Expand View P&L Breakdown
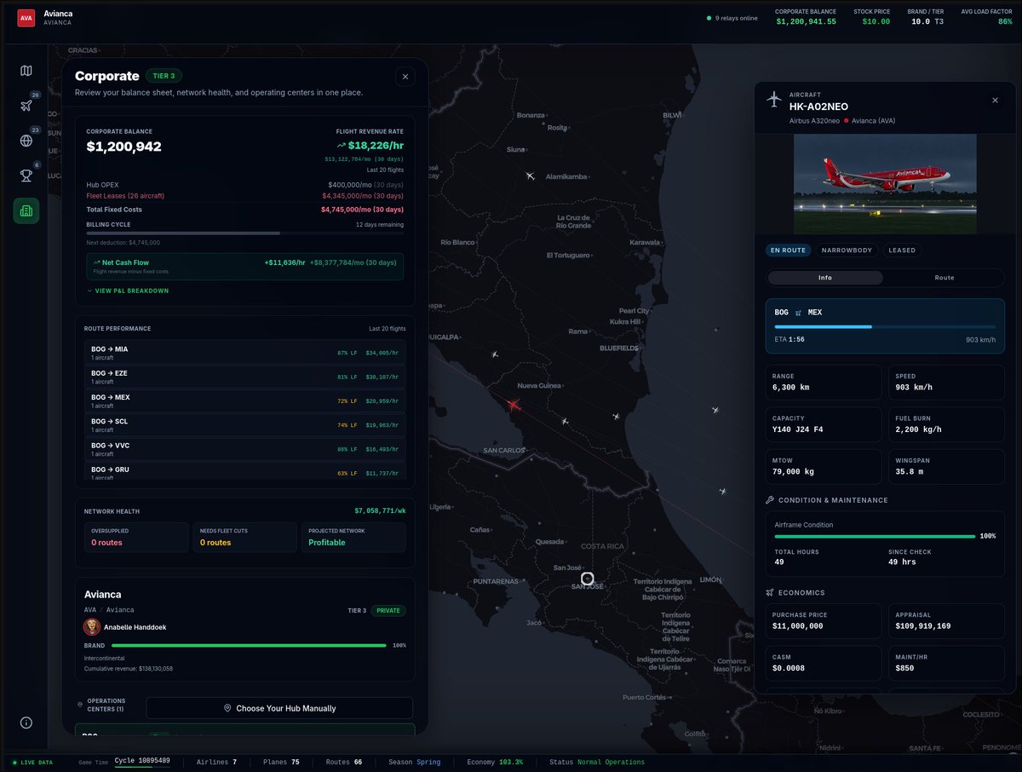The width and height of the screenshot is (1022, 772). point(128,291)
